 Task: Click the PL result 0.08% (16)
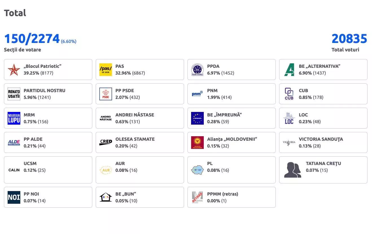click(218, 170)
